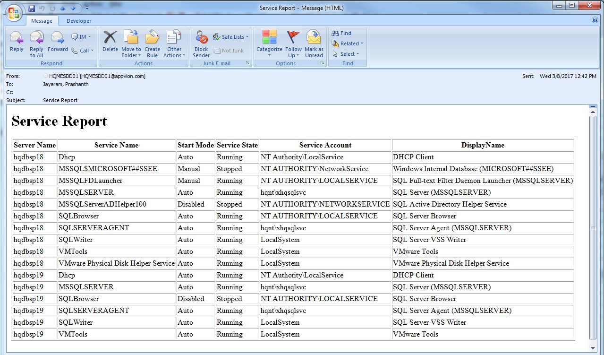Screen dimensions: 604x355
Task: Click Reply to All in the ribbon
Action: pos(36,38)
